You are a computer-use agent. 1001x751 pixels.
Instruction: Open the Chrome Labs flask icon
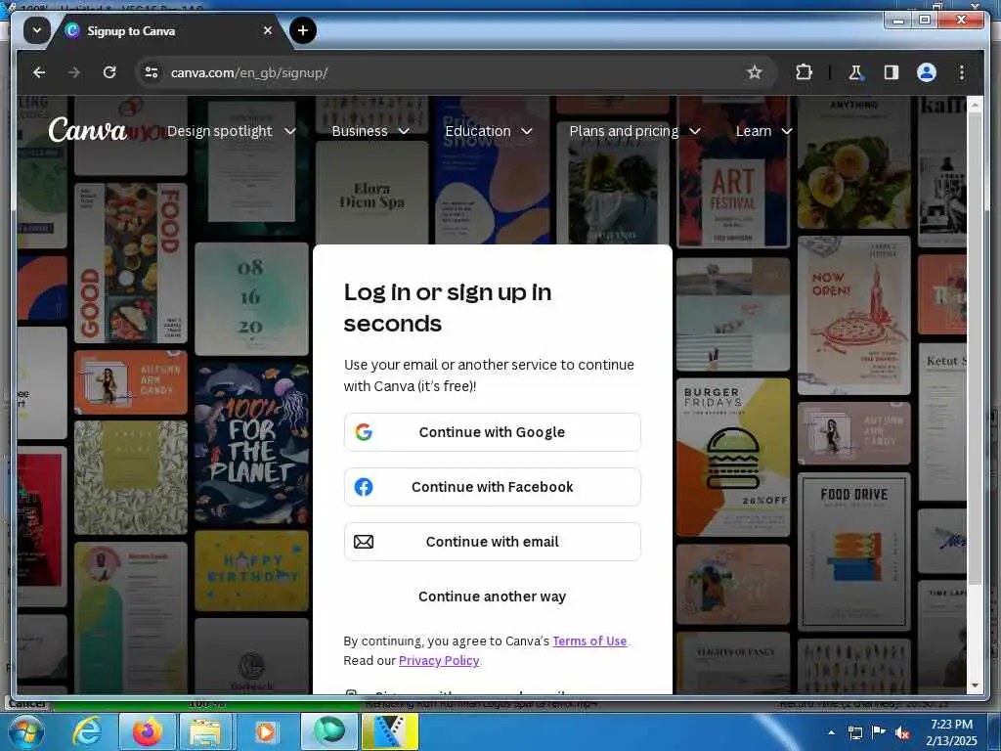(855, 72)
